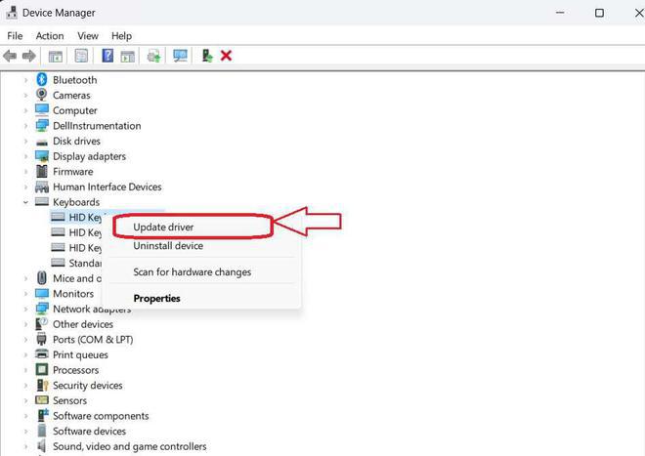Click the Device Manager title bar icon
645x456 pixels.
coord(12,13)
